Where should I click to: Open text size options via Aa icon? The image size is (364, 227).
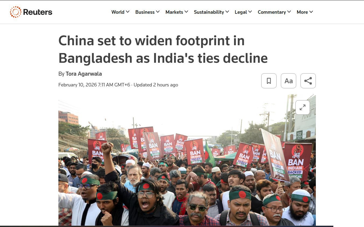pos(288,81)
